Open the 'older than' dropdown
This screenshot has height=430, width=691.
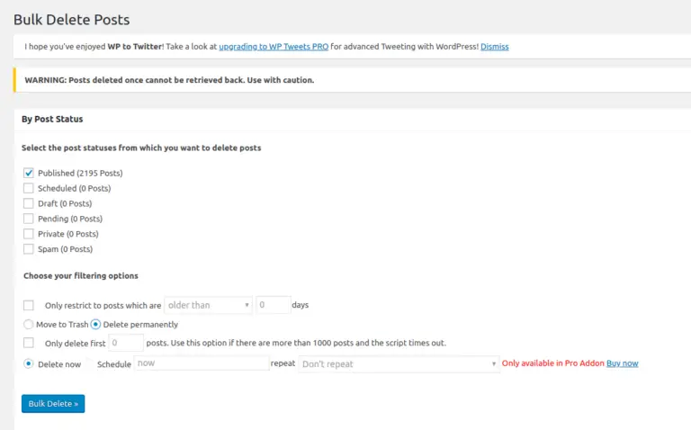pyautogui.click(x=208, y=305)
